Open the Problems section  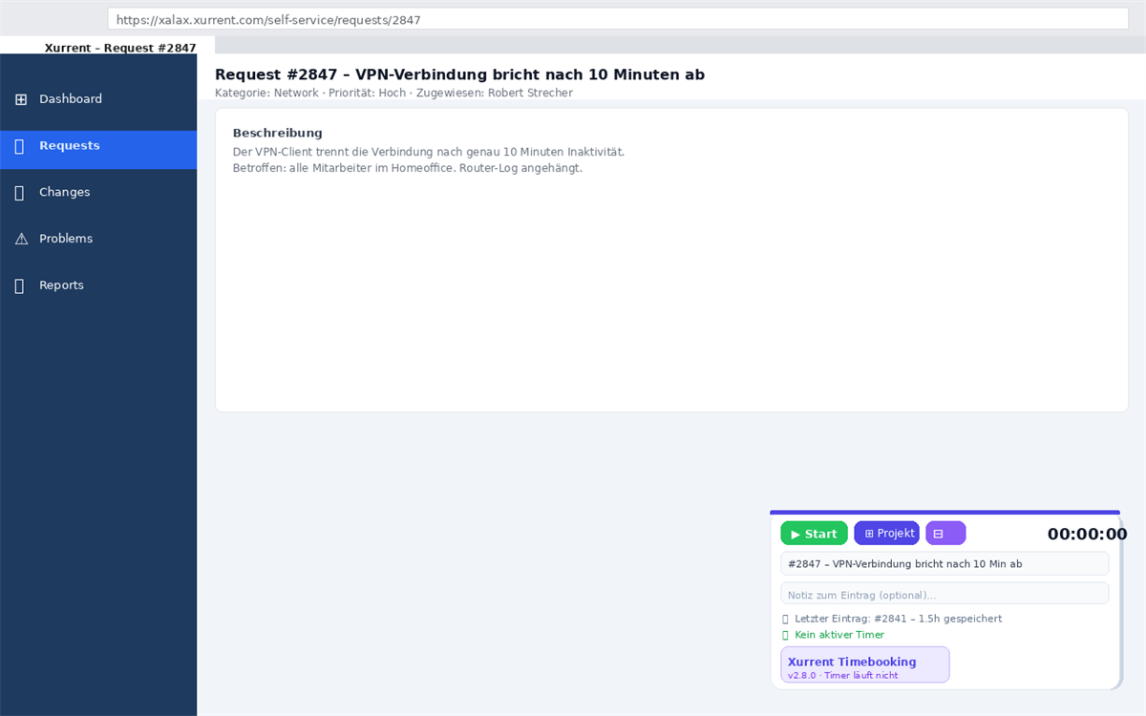(x=98, y=239)
